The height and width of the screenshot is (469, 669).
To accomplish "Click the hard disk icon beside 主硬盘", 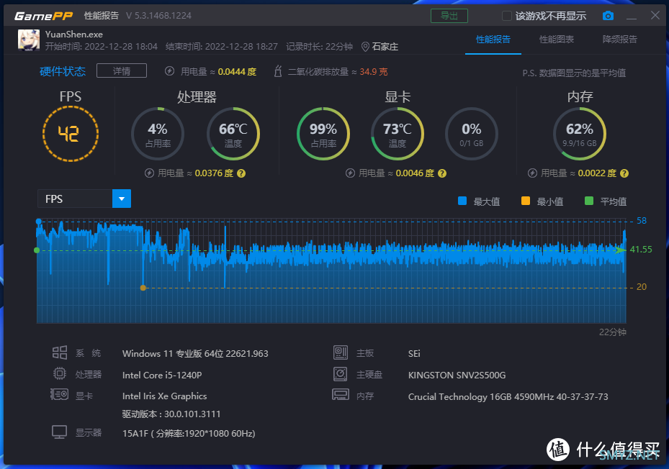I will tap(341, 374).
